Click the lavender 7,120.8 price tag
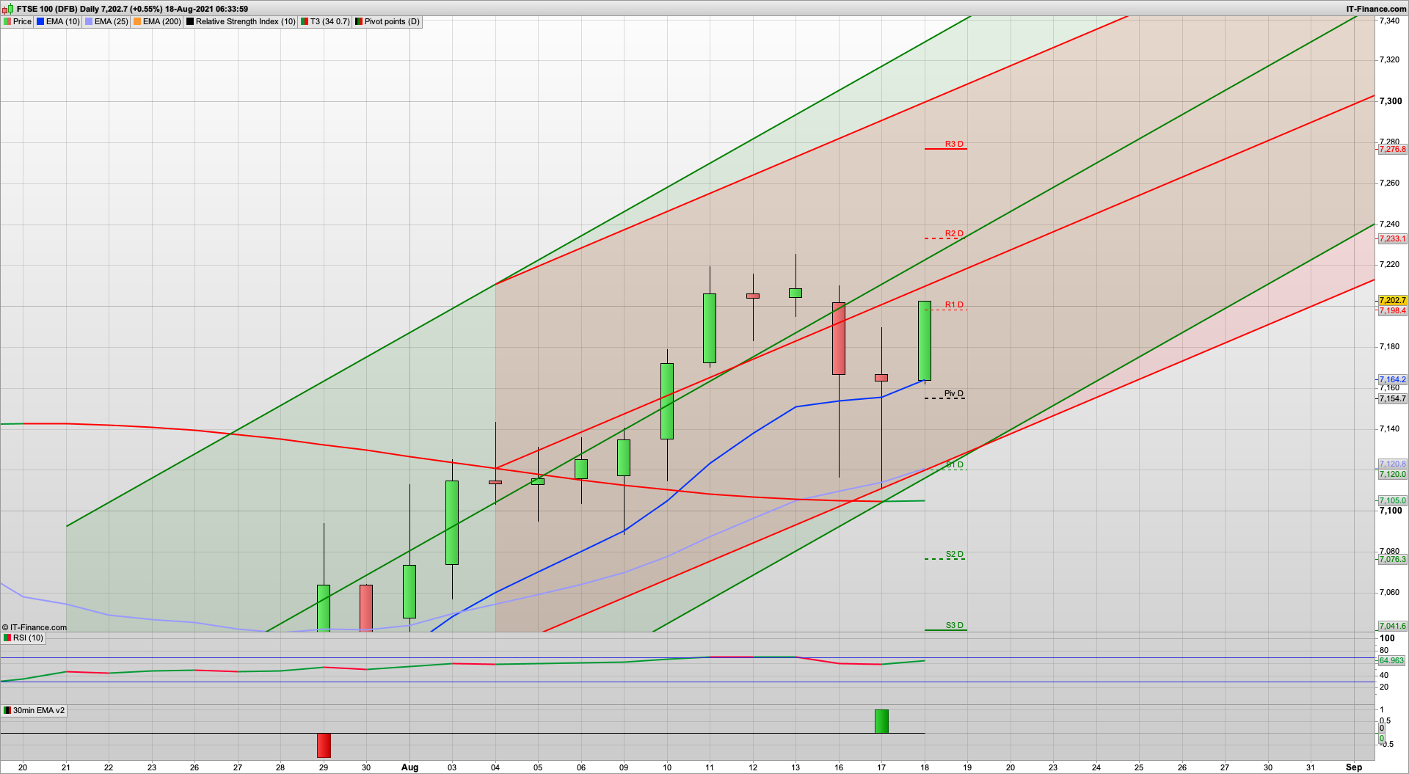The height and width of the screenshot is (774, 1409). tap(1392, 464)
